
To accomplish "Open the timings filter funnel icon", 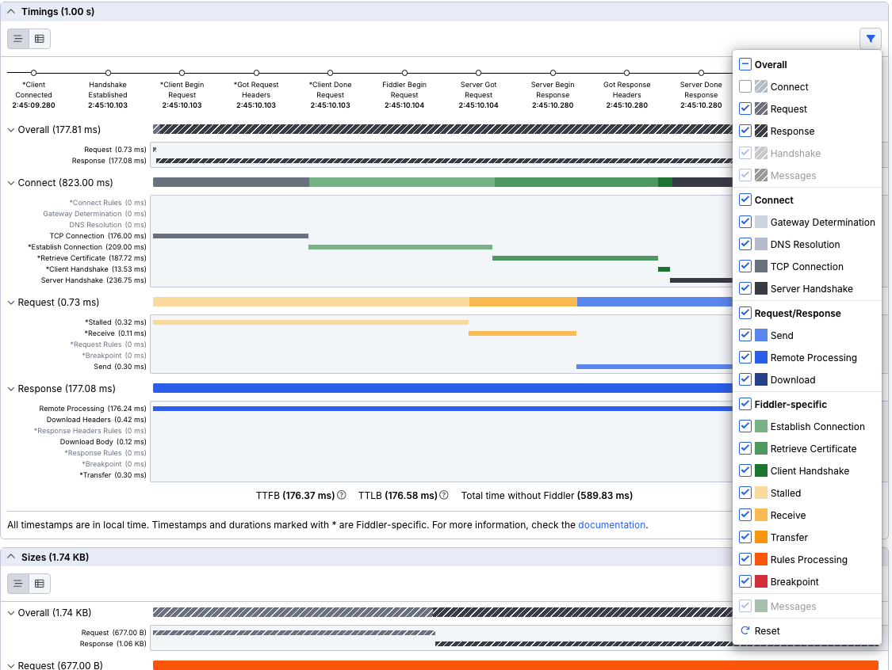I will 870,38.
